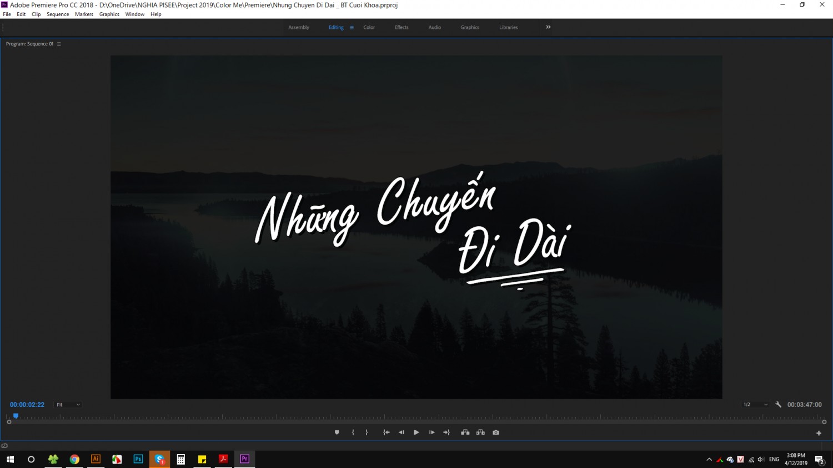The width and height of the screenshot is (833, 468).
Task: Switch to the Graphics workspace
Action: click(x=470, y=27)
